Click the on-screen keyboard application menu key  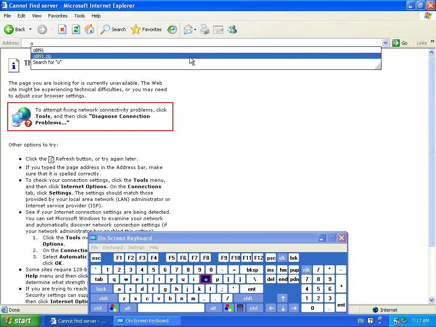pyautogui.click(x=240, y=308)
